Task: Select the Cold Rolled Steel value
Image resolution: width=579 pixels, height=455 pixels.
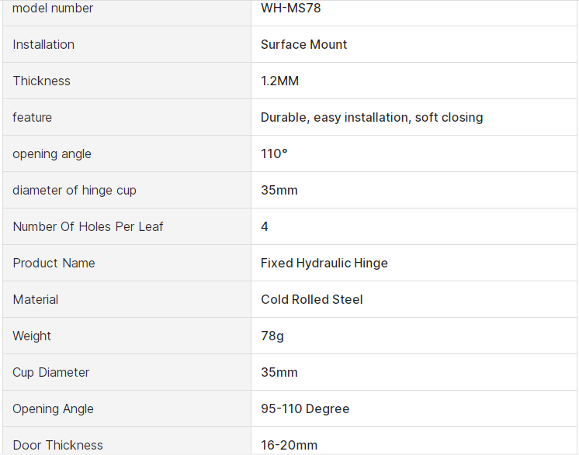Action: point(311,299)
